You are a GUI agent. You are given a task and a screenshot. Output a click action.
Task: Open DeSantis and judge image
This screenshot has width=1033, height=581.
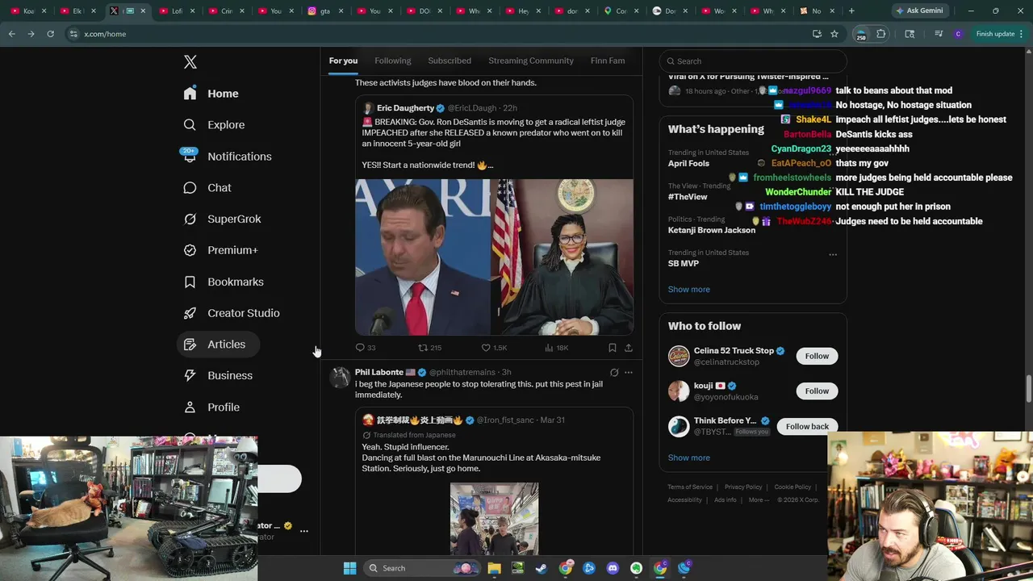(x=494, y=257)
